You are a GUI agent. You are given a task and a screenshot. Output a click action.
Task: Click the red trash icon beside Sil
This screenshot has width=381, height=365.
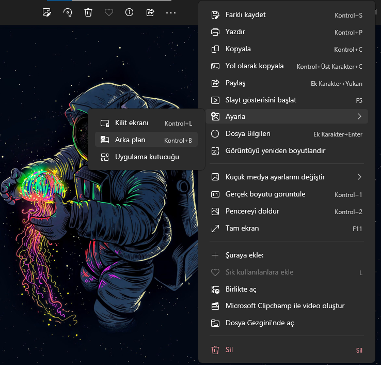click(215, 350)
